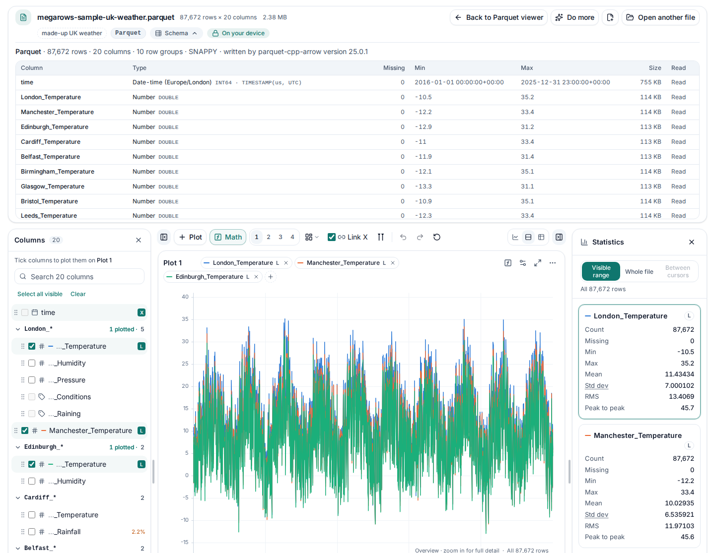Open Plot 1 settings sliders icon

point(523,263)
